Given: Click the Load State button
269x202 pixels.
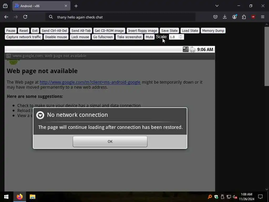Looking at the screenshot, I should pyautogui.click(x=190, y=31).
